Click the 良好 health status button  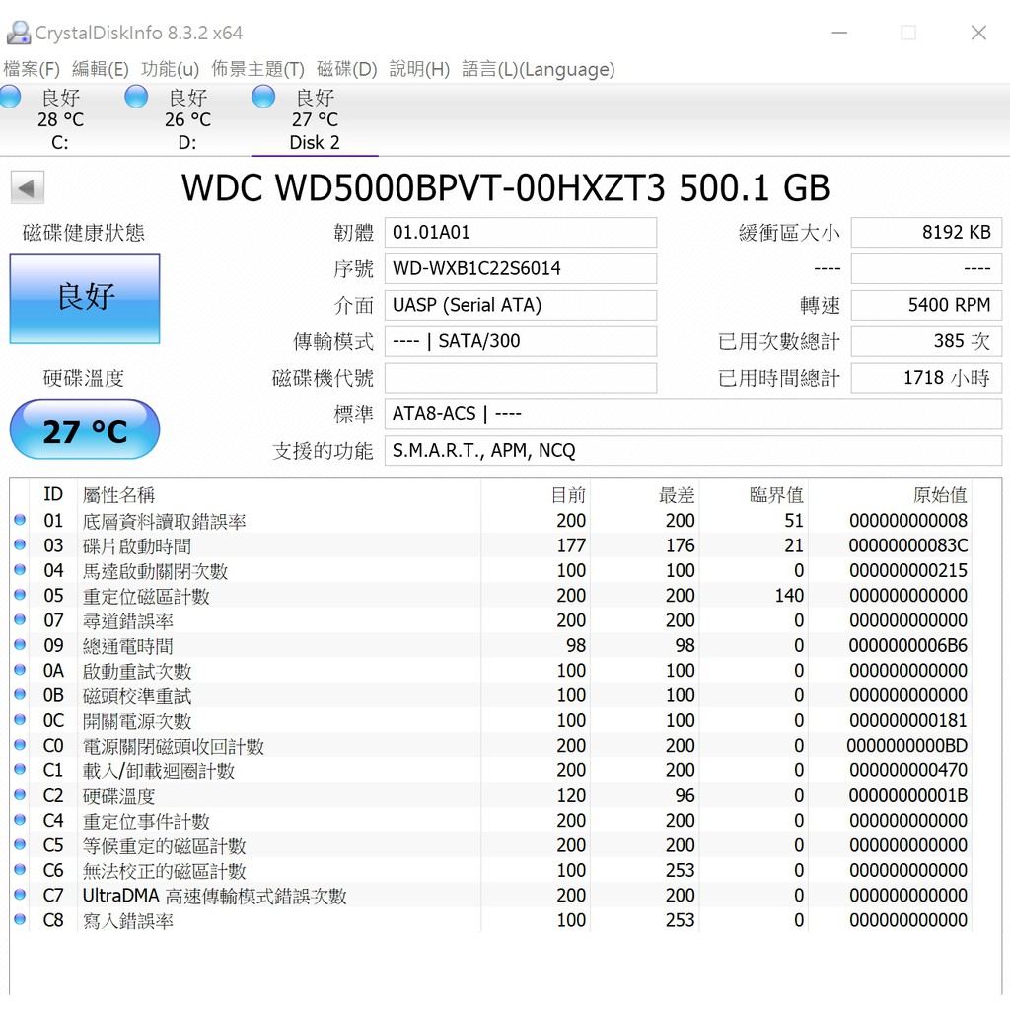(x=85, y=299)
